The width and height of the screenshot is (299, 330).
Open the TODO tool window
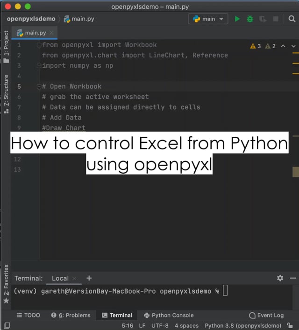(x=28, y=315)
